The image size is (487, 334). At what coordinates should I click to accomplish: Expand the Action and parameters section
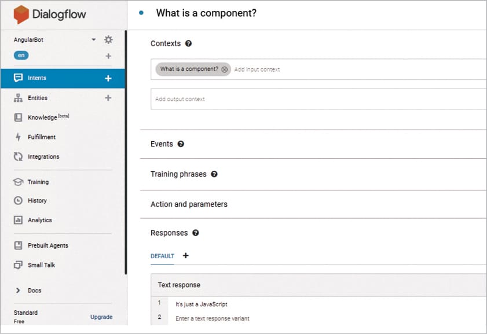pyautogui.click(x=189, y=204)
